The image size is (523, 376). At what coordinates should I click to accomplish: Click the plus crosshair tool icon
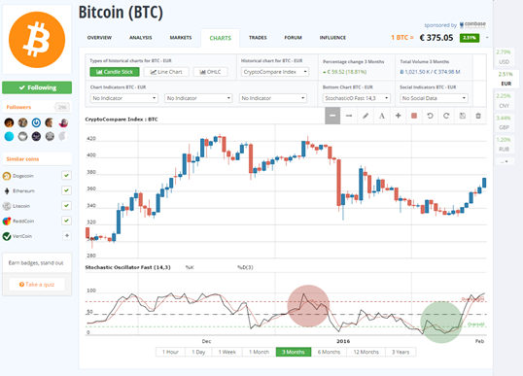(x=398, y=116)
